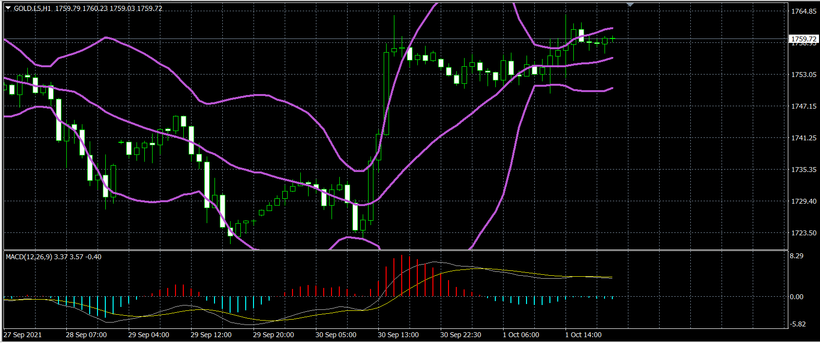Click the 1729.40 price scale label
Screen dimensions: 820x343
(803, 201)
